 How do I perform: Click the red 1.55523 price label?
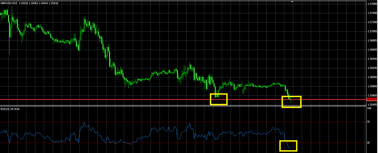pos(372,99)
